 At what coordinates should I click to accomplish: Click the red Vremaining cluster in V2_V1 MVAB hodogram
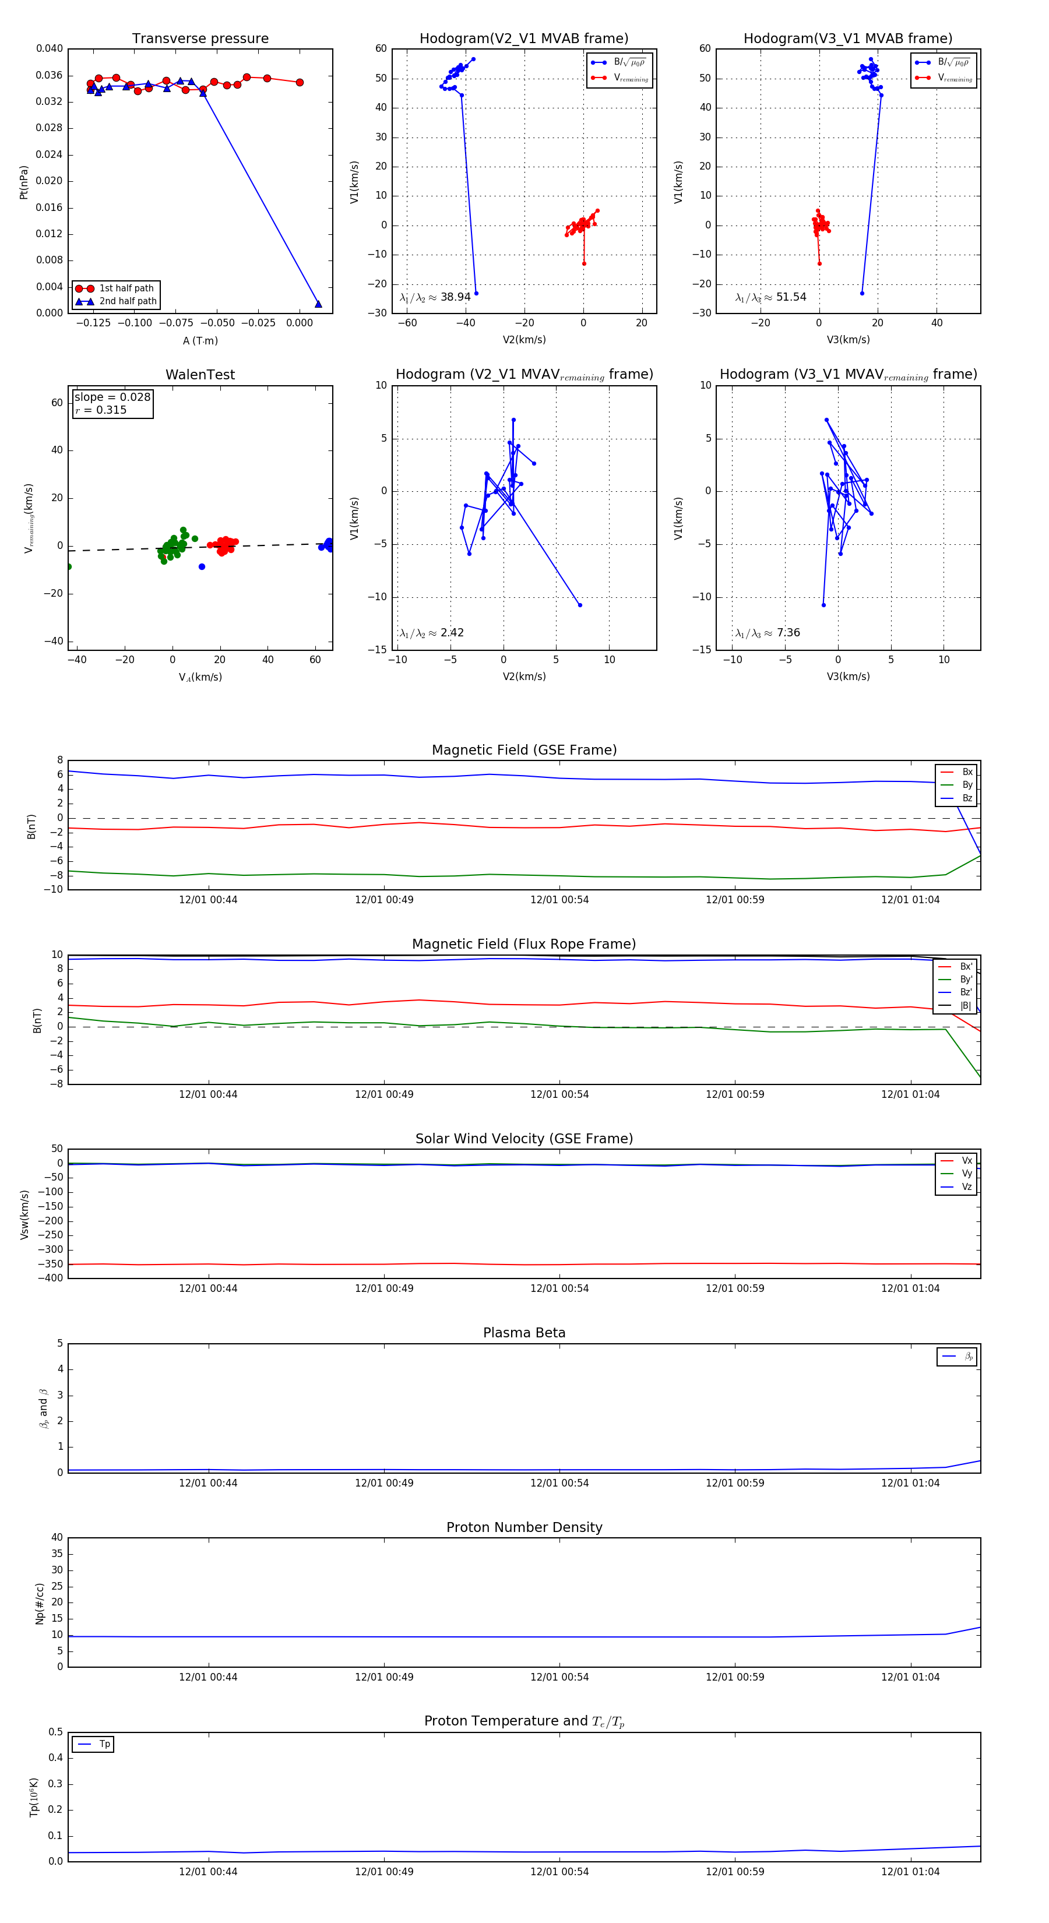click(582, 224)
